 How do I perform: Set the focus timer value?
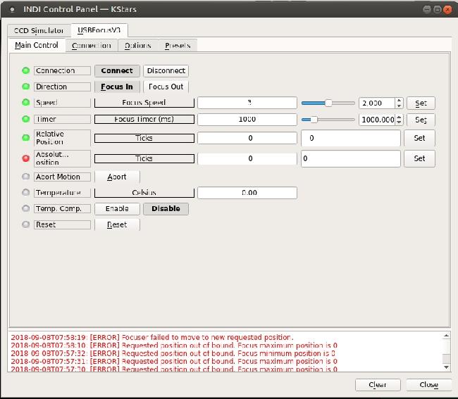(421, 120)
